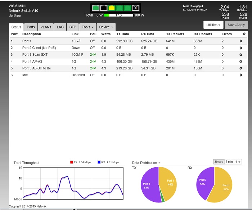Viewport: 252px width, 210px height.
Task: Click the 'Errors' column header
Action: (226, 34)
